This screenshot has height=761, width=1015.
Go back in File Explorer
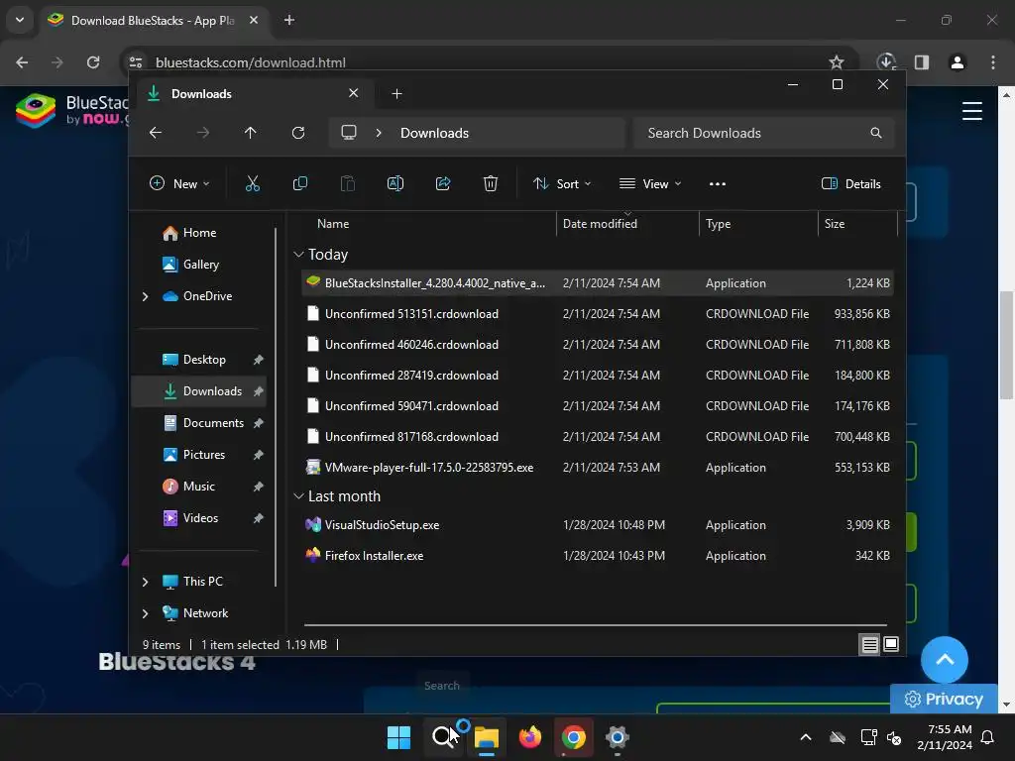click(x=156, y=133)
